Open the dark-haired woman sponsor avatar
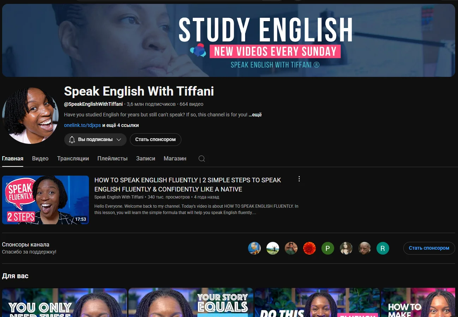 coord(346,248)
